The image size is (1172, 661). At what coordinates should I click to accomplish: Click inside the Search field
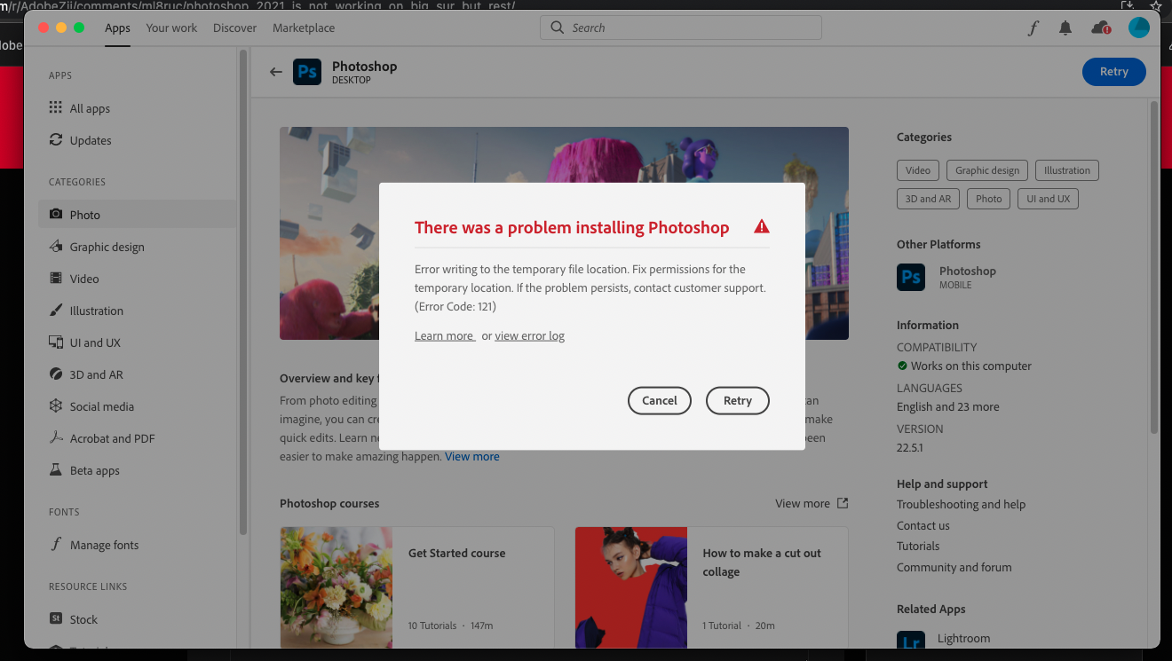[x=680, y=28]
